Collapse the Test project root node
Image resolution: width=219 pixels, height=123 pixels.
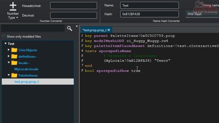pos(5,43)
